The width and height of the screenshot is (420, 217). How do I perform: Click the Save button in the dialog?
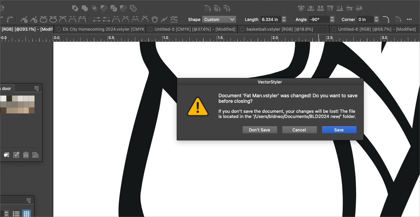point(339,130)
